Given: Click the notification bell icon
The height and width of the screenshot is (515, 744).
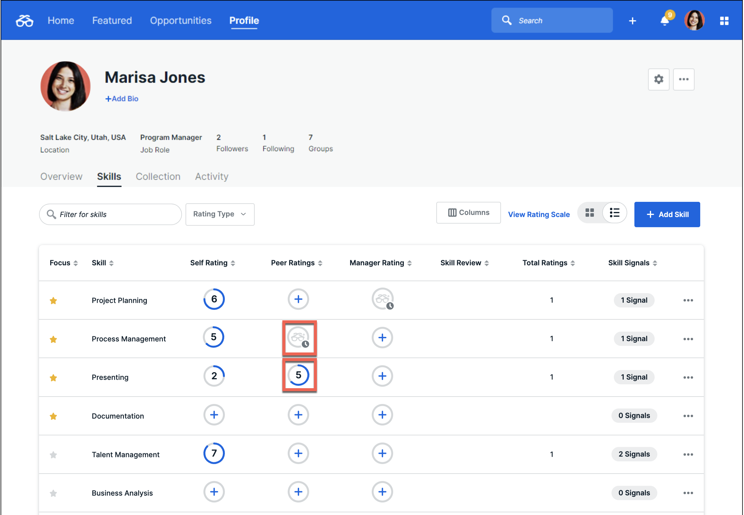Looking at the screenshot, I should (x=665, y=20).
